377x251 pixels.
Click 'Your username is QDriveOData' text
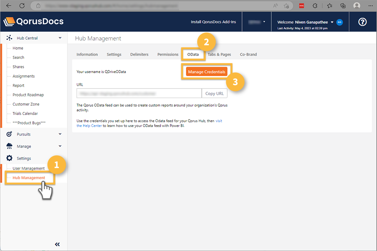pos(101,72)
